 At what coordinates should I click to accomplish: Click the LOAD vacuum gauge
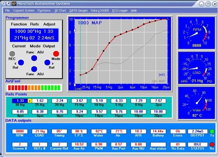tap(197, 68)
